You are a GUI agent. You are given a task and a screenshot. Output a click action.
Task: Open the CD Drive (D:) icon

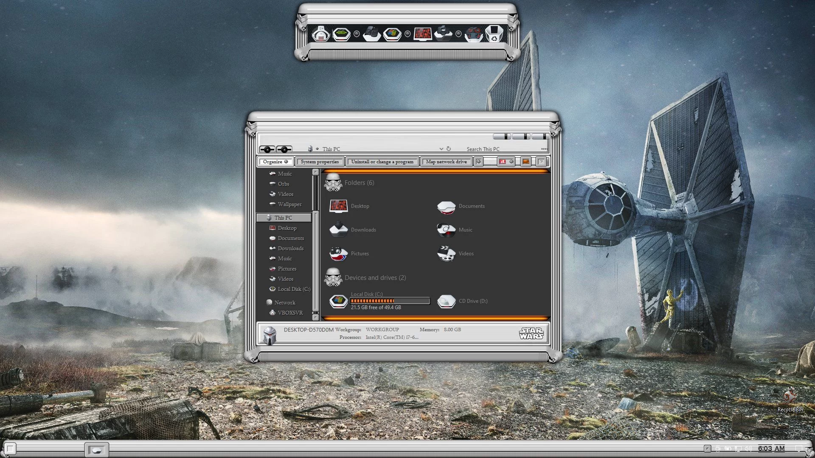446,301
